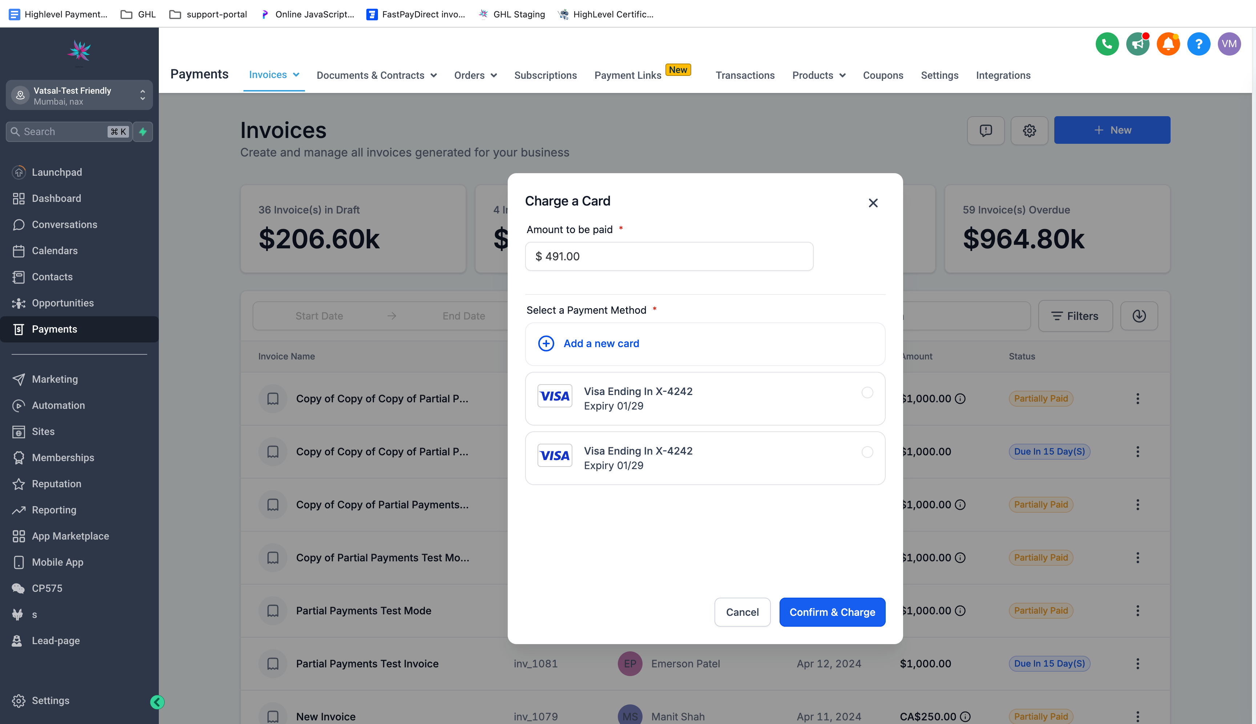The width and height of the screenshot is (1256, 724).
Task: Collapse sidebar with green arrow button
Action: (x=157, y=701)
